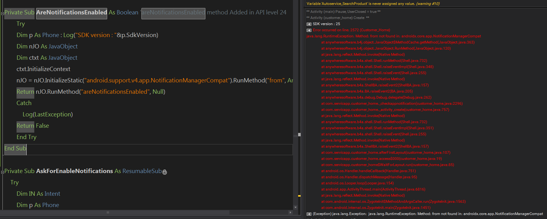547x219 pixels.
Task: Click the Return False line
Action: click(33, 126)
